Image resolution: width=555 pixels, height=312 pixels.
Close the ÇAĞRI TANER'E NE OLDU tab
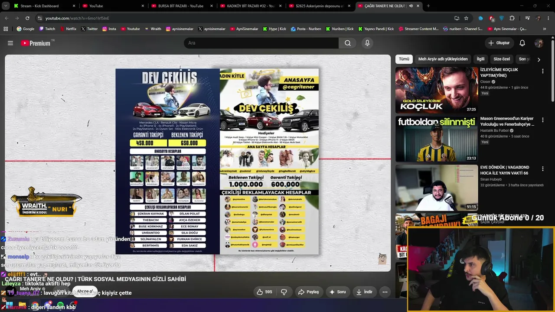click(418, 6)
